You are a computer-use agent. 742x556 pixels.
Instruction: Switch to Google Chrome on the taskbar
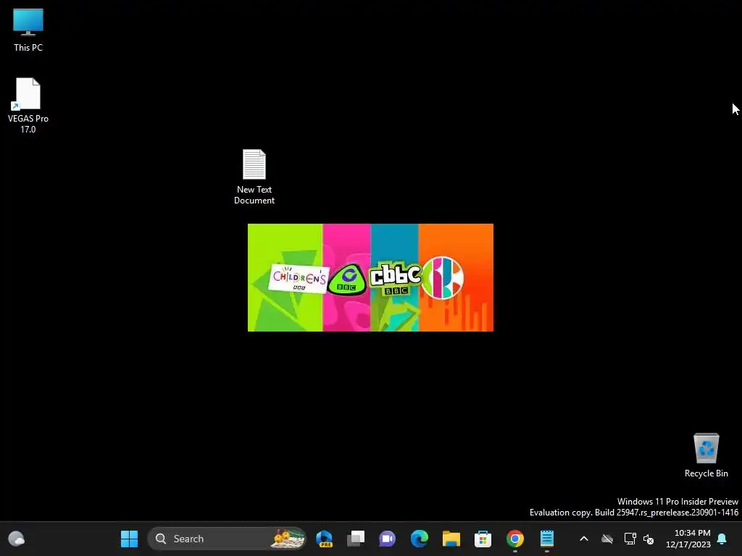click(x=515, y=539)
